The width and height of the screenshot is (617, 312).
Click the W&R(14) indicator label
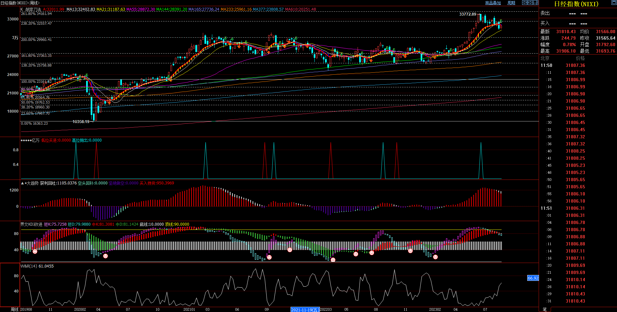coord(29,266)
